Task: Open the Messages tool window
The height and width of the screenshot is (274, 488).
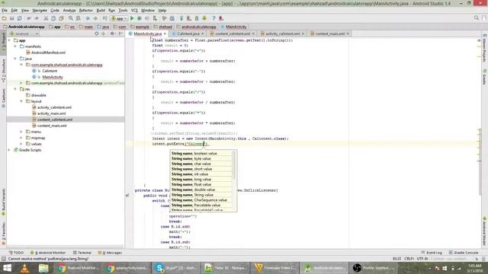Action: 110,253
